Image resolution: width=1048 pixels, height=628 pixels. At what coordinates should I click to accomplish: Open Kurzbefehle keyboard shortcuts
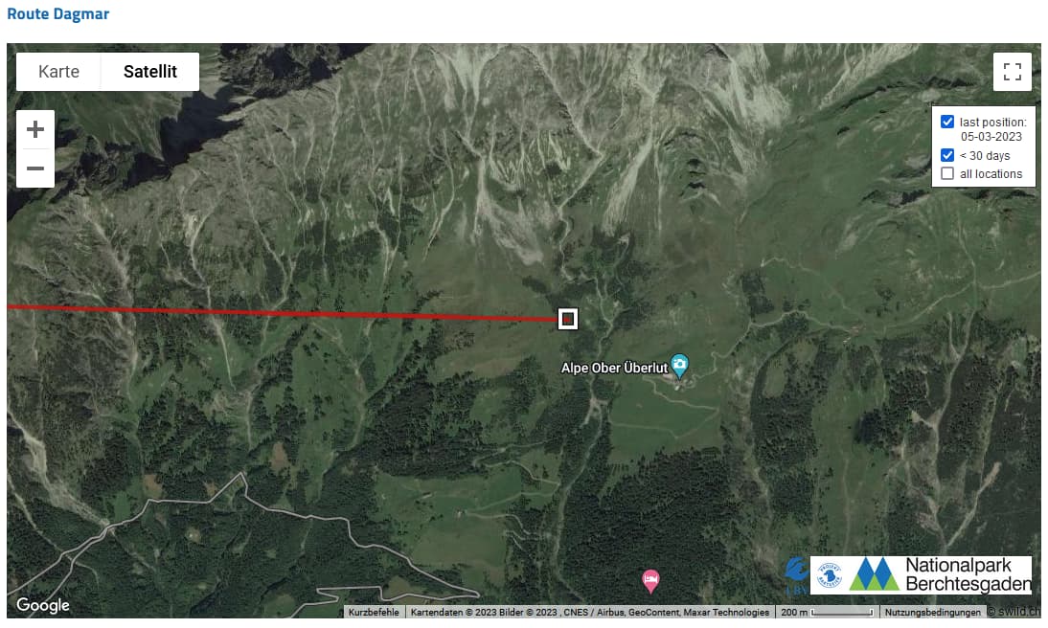374,612
